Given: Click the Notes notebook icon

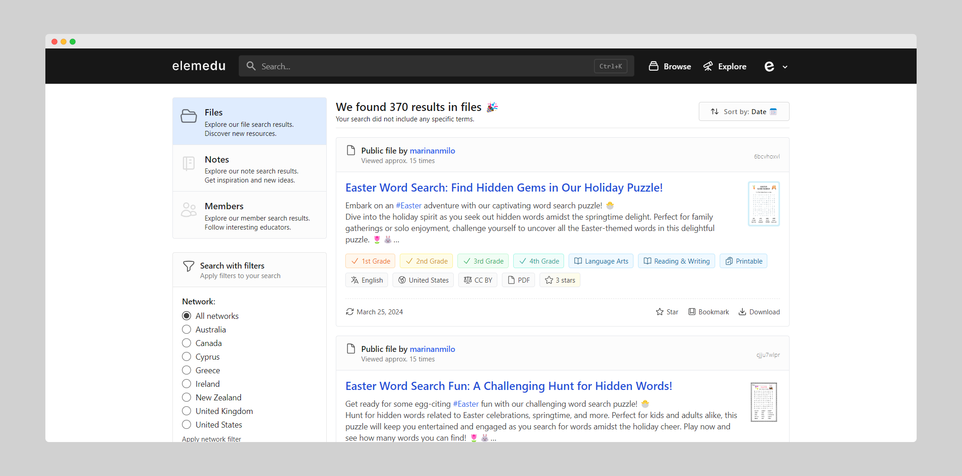Looking at the screenshot, I should [189, 163].
